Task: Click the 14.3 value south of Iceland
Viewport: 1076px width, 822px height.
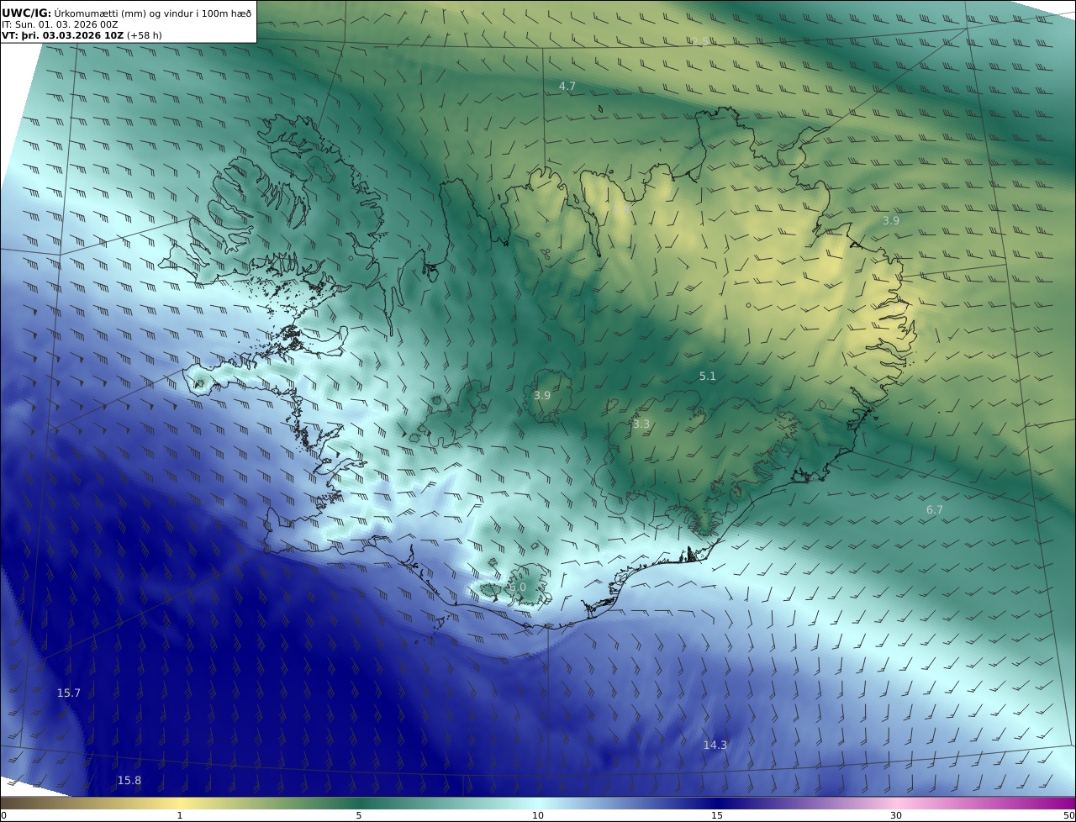Action: (715, 746)
